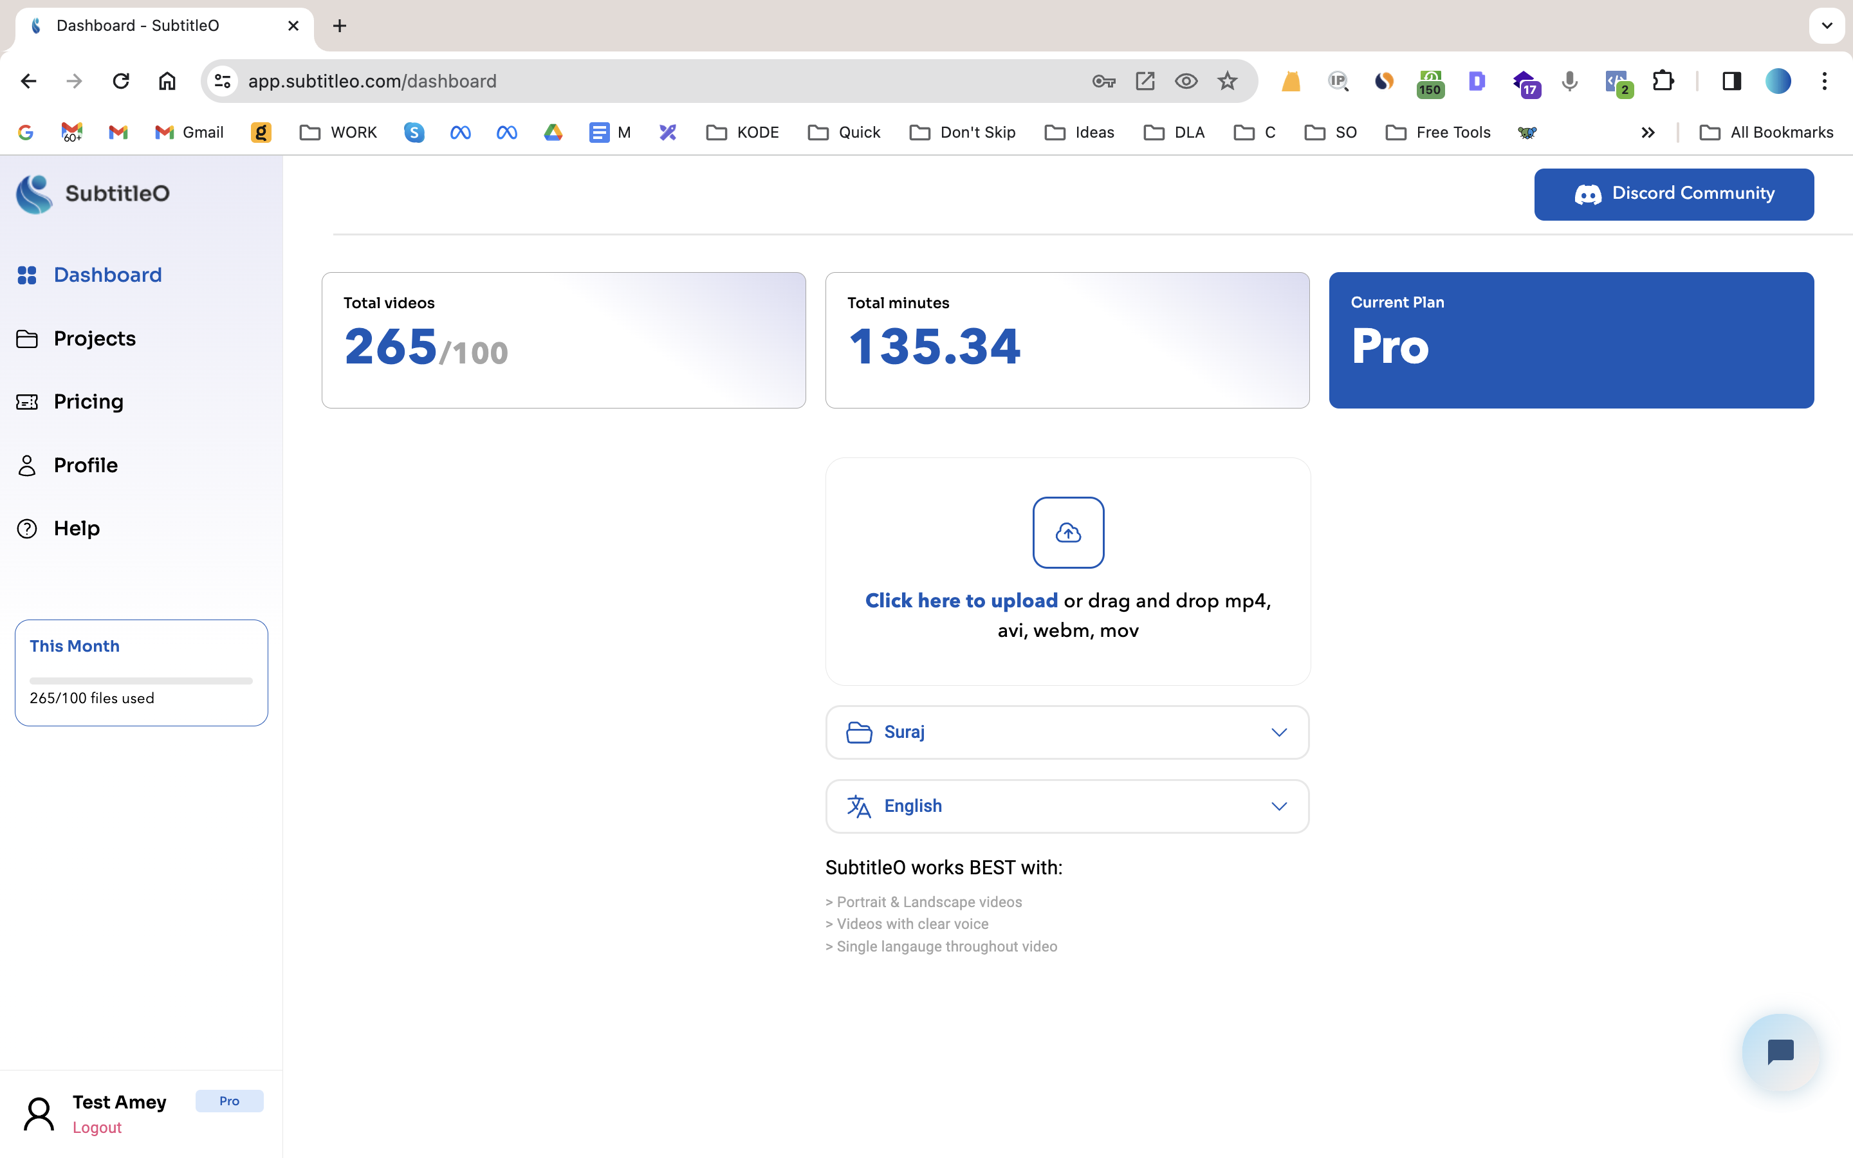Expand the English language dropdown

(1067, 807)
